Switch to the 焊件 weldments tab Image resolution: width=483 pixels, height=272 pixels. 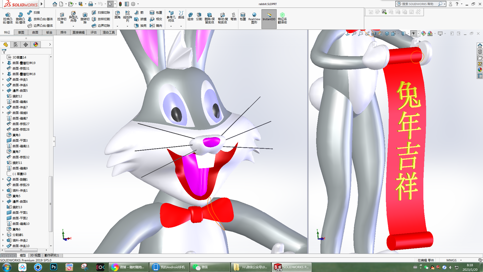(x=63, y=33)
